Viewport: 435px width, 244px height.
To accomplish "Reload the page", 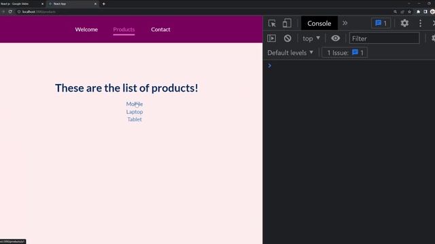I will pyautogui.click(x=10, y=12).
